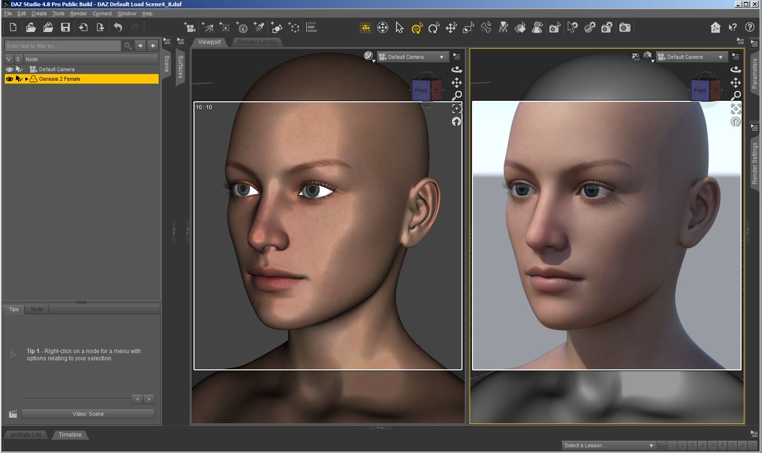Open right viewport options menu
Screen dimensions: 762x453
pyautogui.click(x=736, y=56)
